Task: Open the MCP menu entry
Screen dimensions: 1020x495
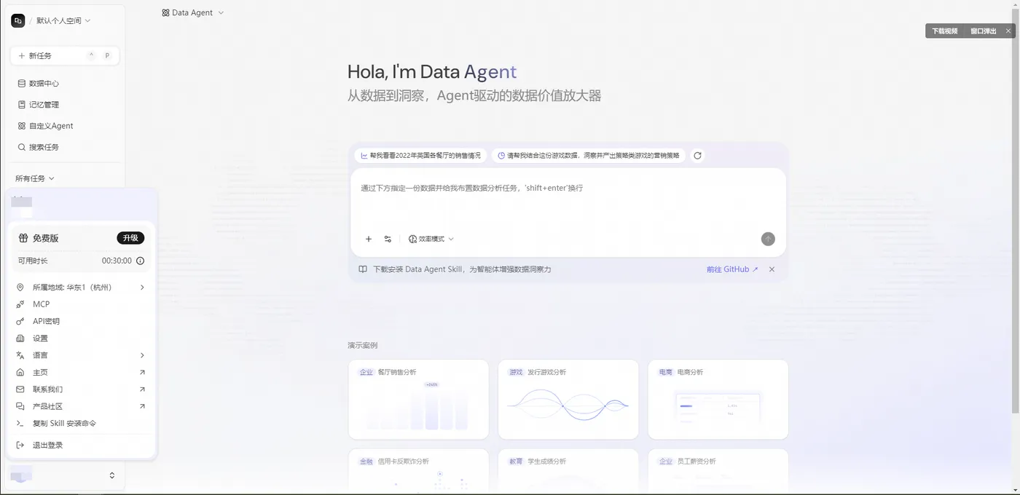Action: point(81,304)
